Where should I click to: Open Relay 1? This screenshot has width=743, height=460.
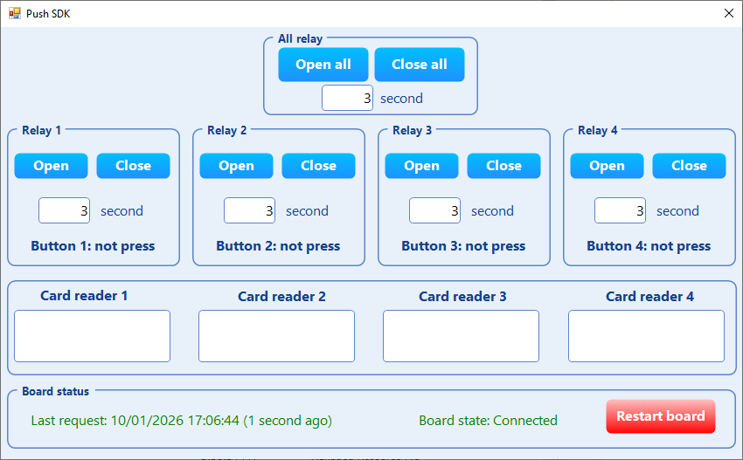pos(51,166)
